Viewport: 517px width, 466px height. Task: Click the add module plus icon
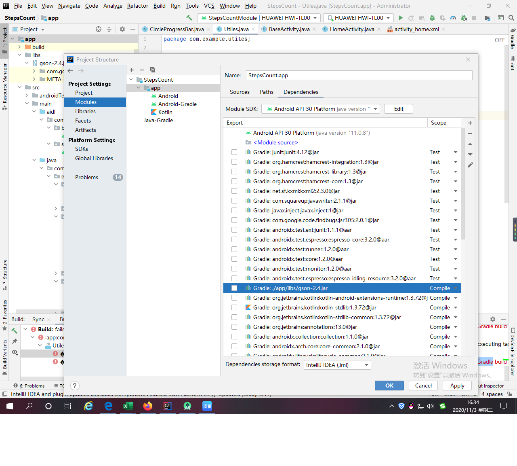coord(132,70)
